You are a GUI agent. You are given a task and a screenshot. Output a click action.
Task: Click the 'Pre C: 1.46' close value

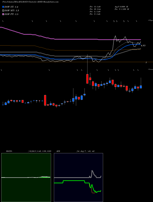(95, 14)
